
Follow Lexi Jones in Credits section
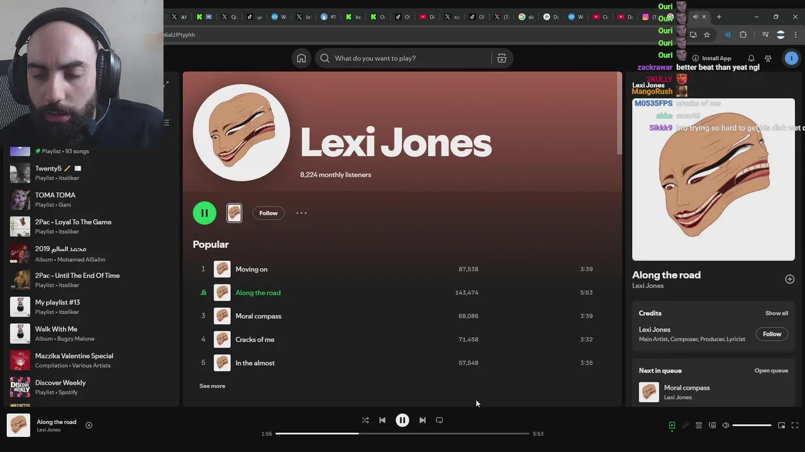[772, 334]
